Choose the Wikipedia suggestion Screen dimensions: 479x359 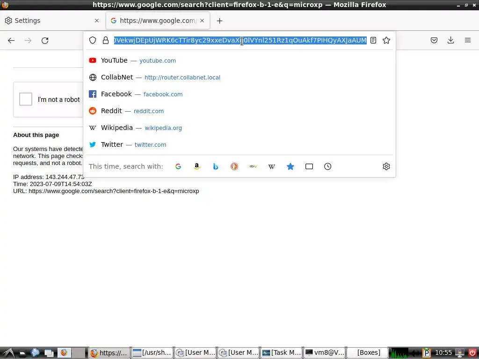[x=239, y=128]
